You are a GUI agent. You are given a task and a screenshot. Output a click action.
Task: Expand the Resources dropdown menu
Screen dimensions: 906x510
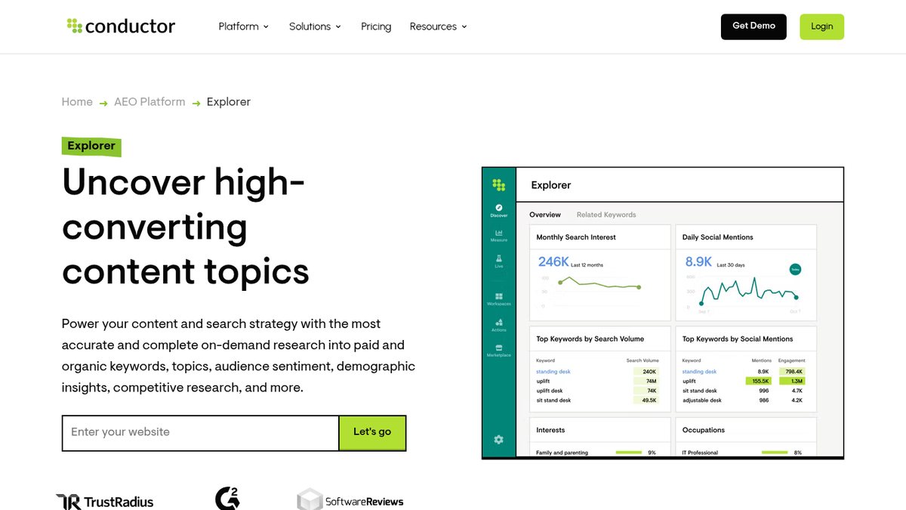(x=439, y=26)
